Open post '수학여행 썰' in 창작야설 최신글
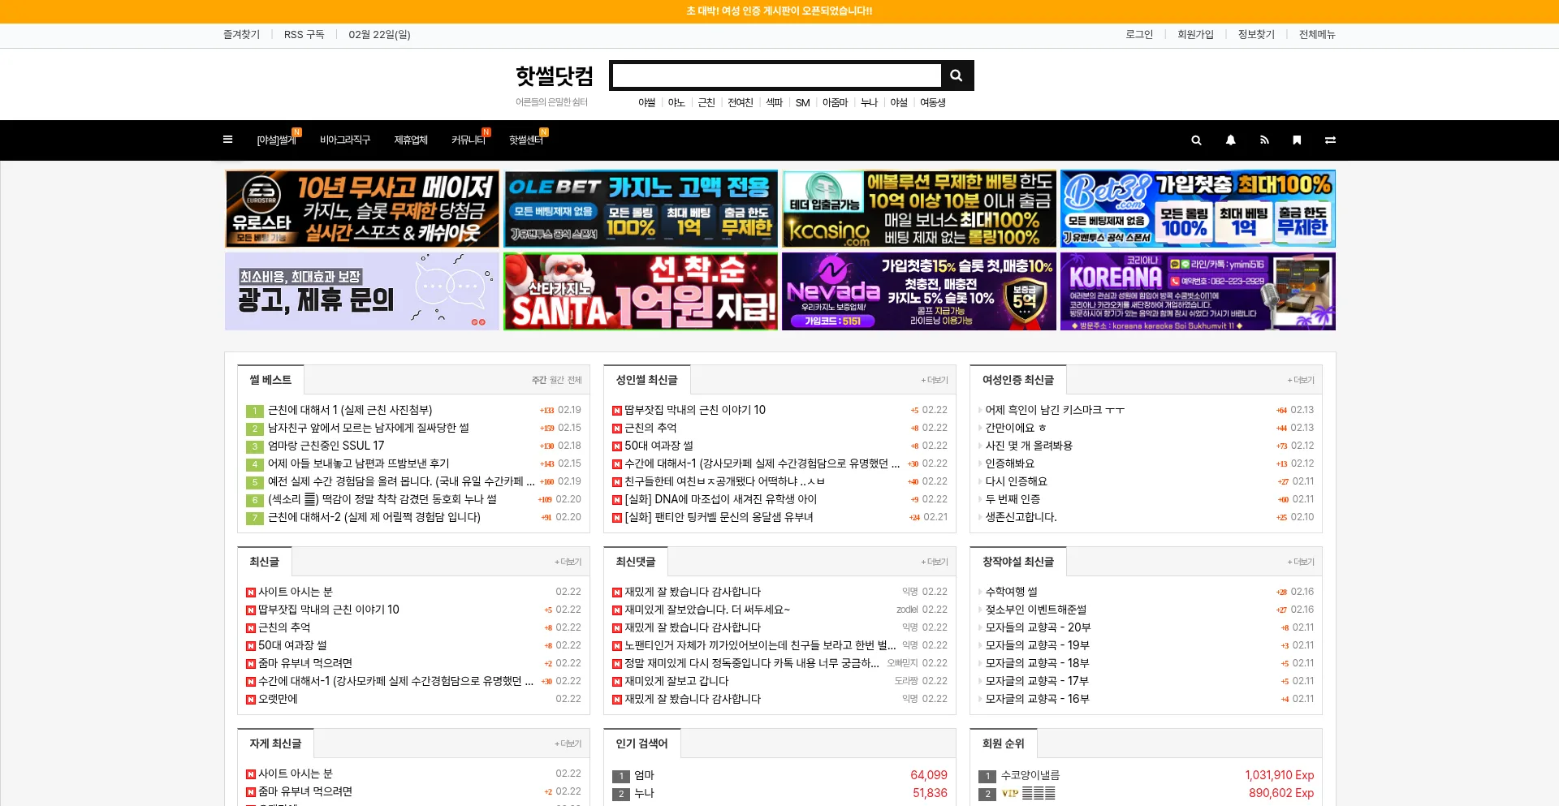Screen dimensions: 1559x806 pos(1012,593)
